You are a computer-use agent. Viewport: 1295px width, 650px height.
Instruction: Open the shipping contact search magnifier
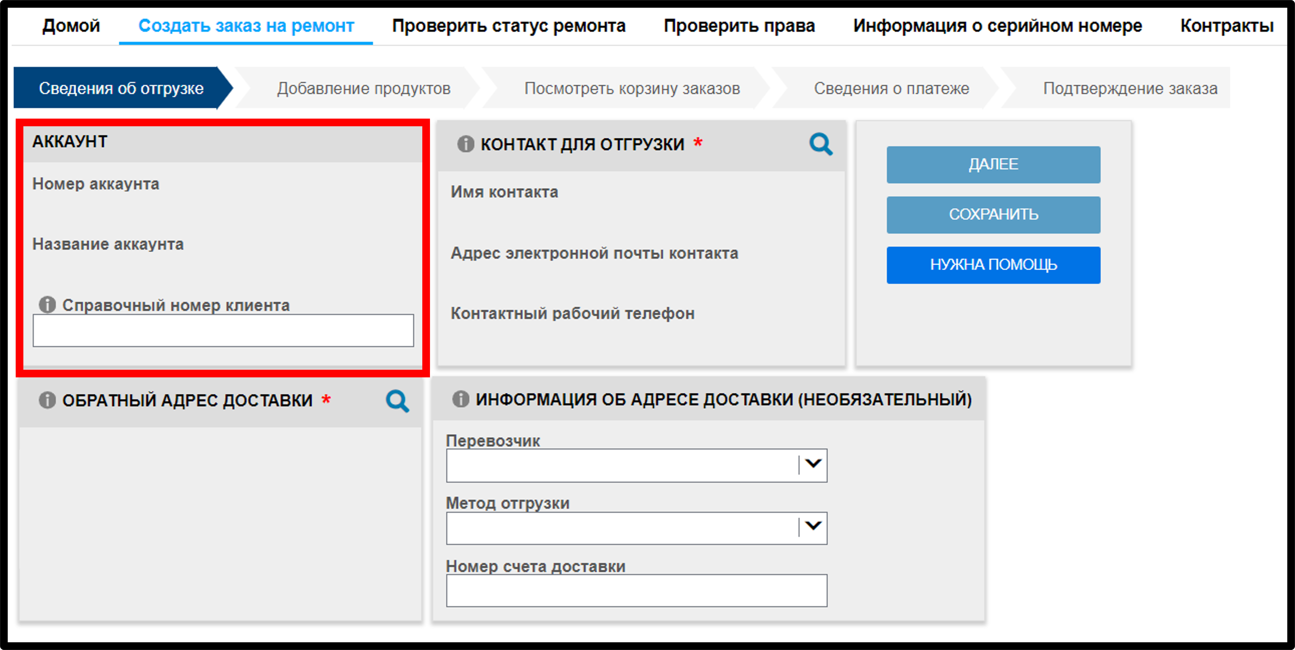pos(821,144)
